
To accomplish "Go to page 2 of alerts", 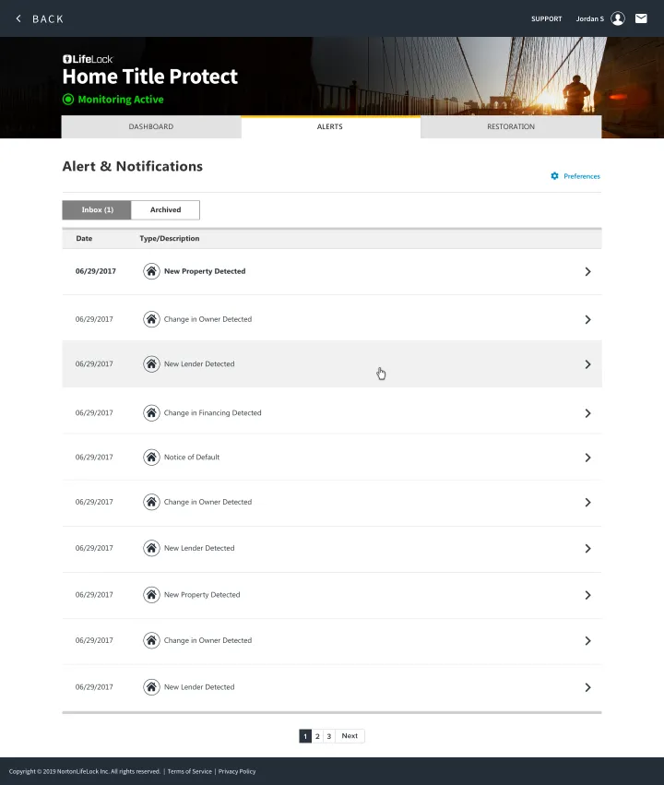I will tap(317, 736).
